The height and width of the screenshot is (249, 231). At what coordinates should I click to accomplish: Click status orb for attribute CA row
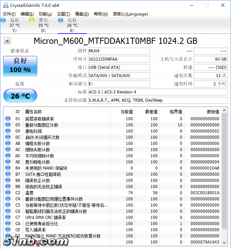(8, 224)
